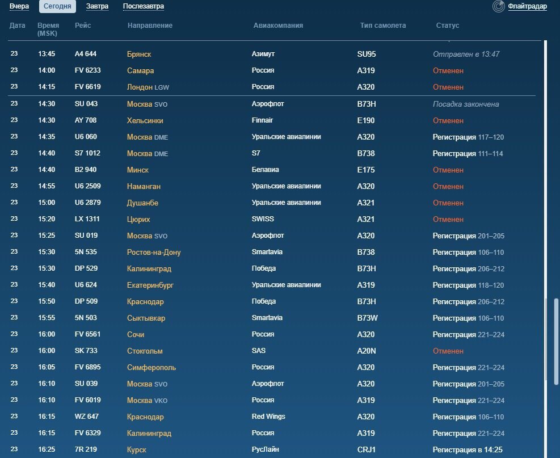Image resolution: width=560 pixels, height=458 pixels.
Task: Click airline name РусЛайн
Action: (x=266, y=449)
